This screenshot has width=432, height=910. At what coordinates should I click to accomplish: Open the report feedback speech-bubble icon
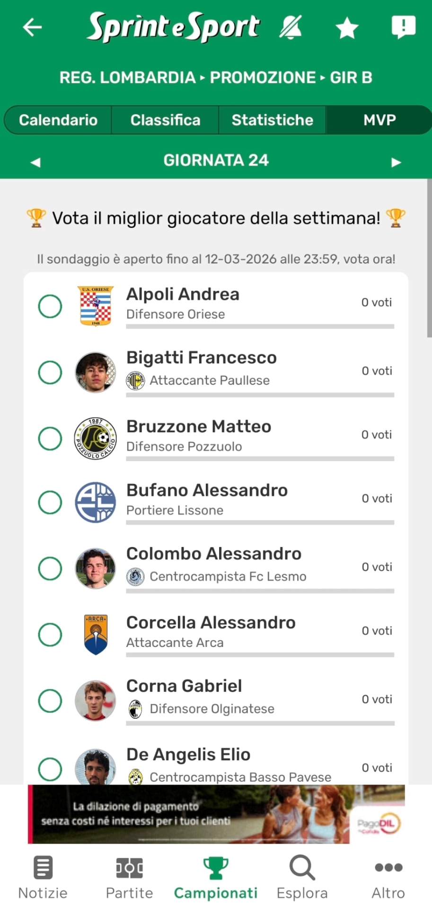(x=403, y=27)
